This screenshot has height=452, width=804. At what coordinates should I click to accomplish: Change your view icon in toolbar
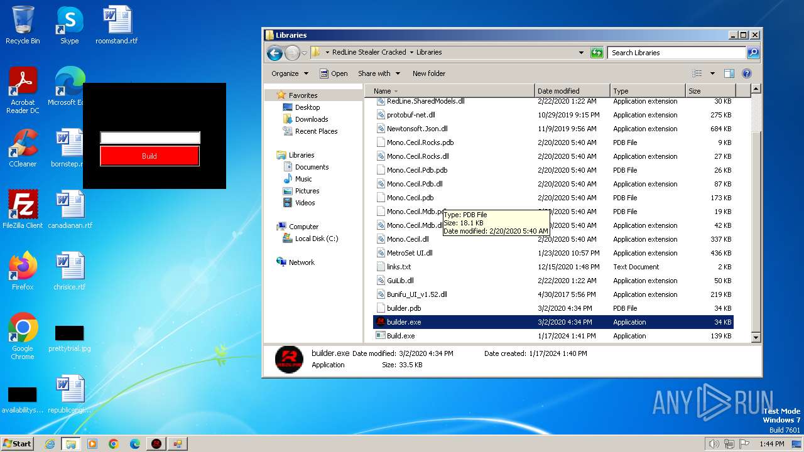[697, 73]
